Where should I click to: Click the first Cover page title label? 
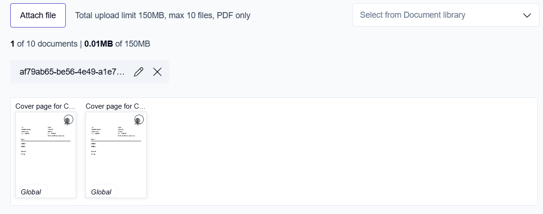tap(45, 106)
